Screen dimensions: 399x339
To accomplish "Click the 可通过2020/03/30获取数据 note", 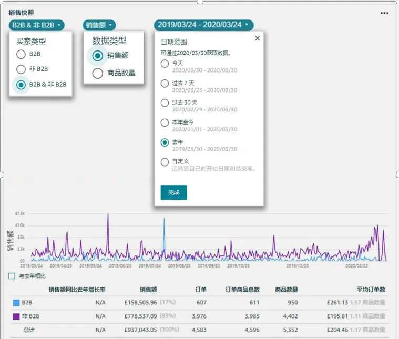I will click(x=196, y=53).
